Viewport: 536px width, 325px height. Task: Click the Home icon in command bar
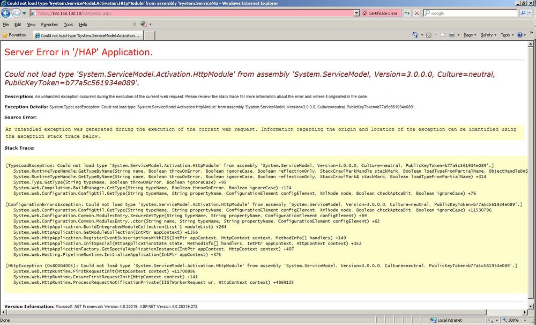(415, 35)
